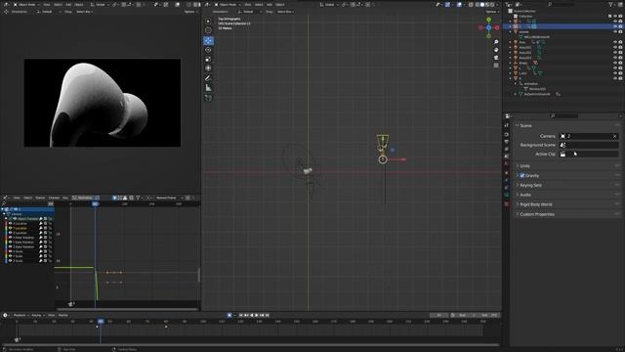This screenshot has height=352, width=625.
Task: Toggle visibility eye of X Euler Rotation channel
Action: (x=11, y=238)
